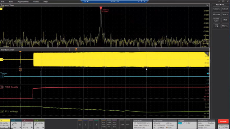230x129 pixels.
Task: Open the Ch 2 settings badge
Action: [x=16, y=124]
